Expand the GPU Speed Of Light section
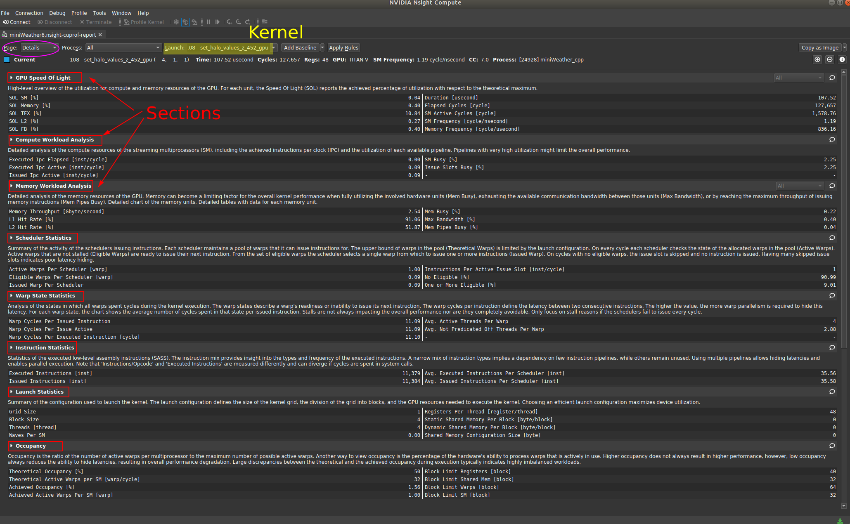The width and height of the screenshot is (850, 524). [12, 78]
